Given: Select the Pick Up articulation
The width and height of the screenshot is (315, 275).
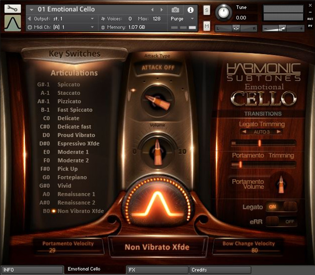Looking at the screenshot, I should click(68, 169).
